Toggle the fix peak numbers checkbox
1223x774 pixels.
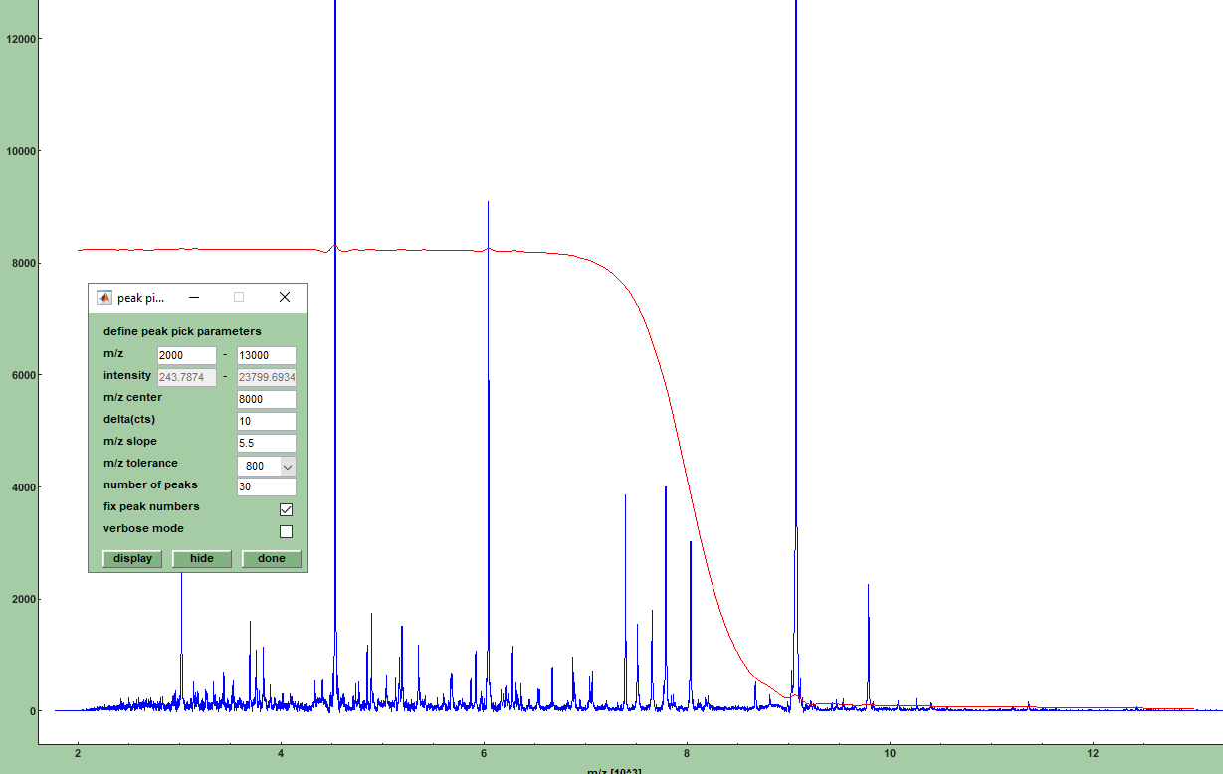point(286,509)
